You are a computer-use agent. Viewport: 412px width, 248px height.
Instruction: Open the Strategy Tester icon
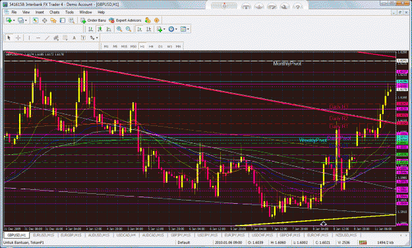coord(71,20)
